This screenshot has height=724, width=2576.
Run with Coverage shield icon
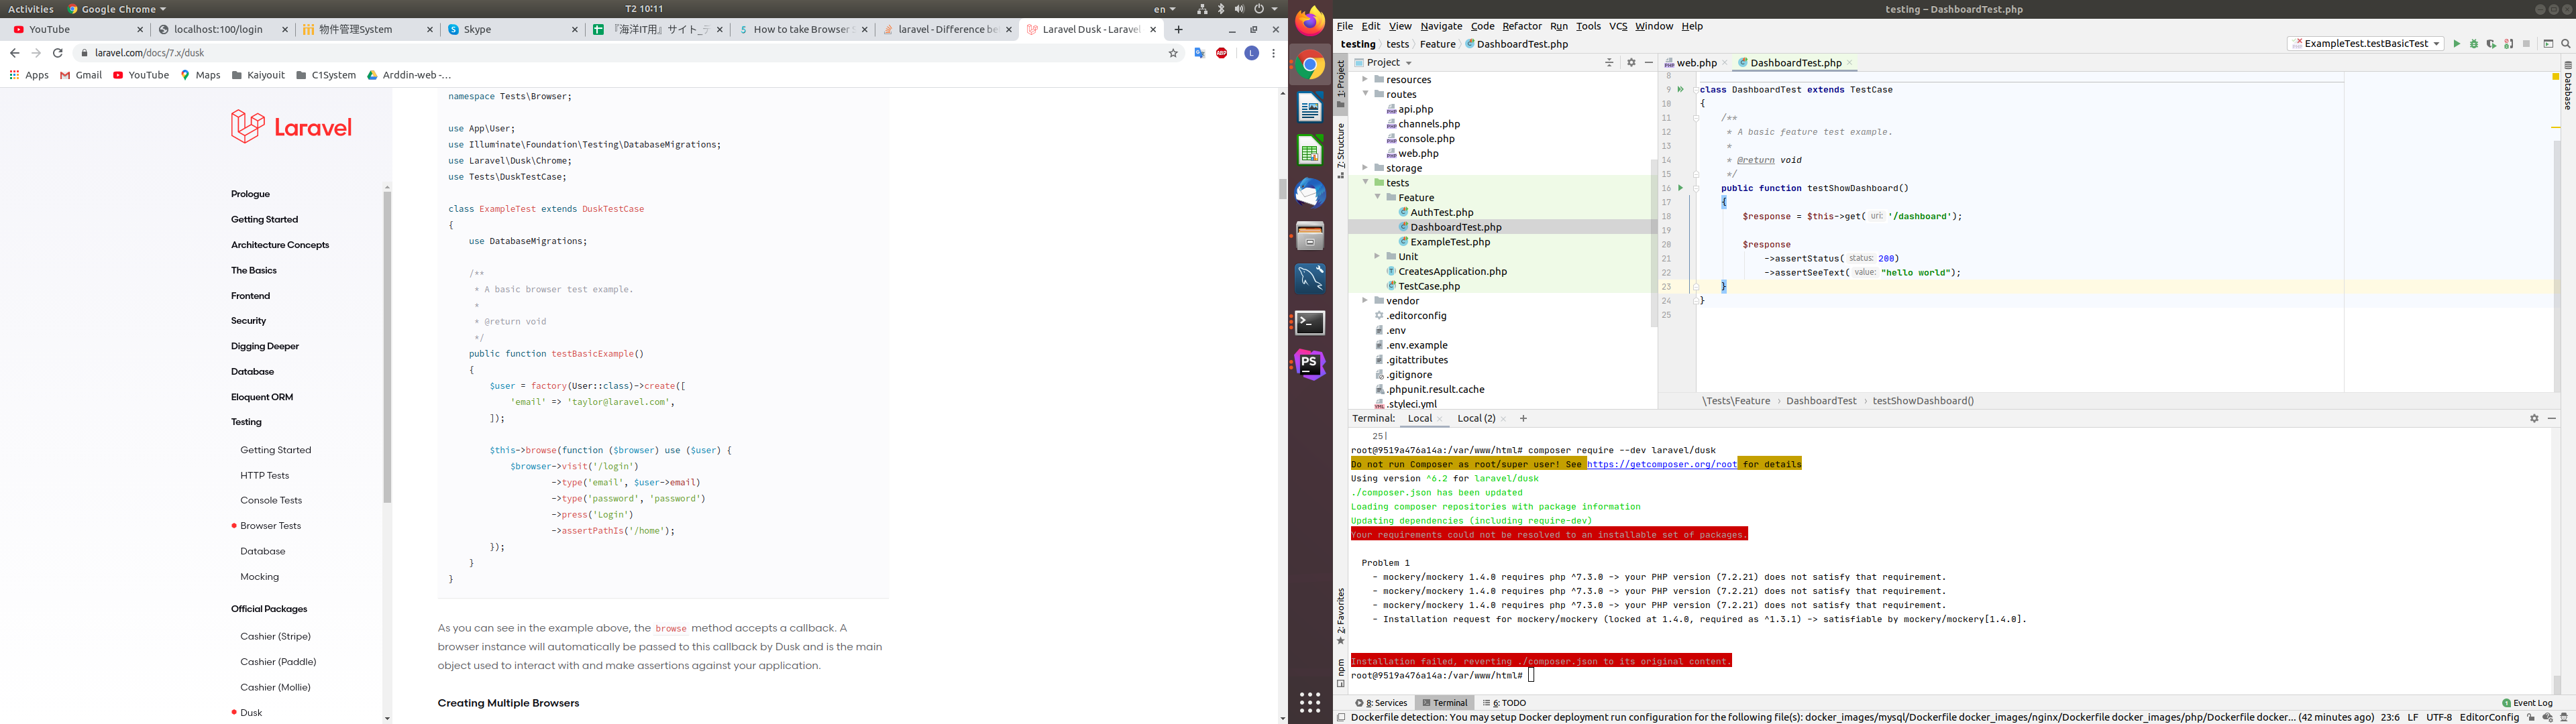[2491, 44]
